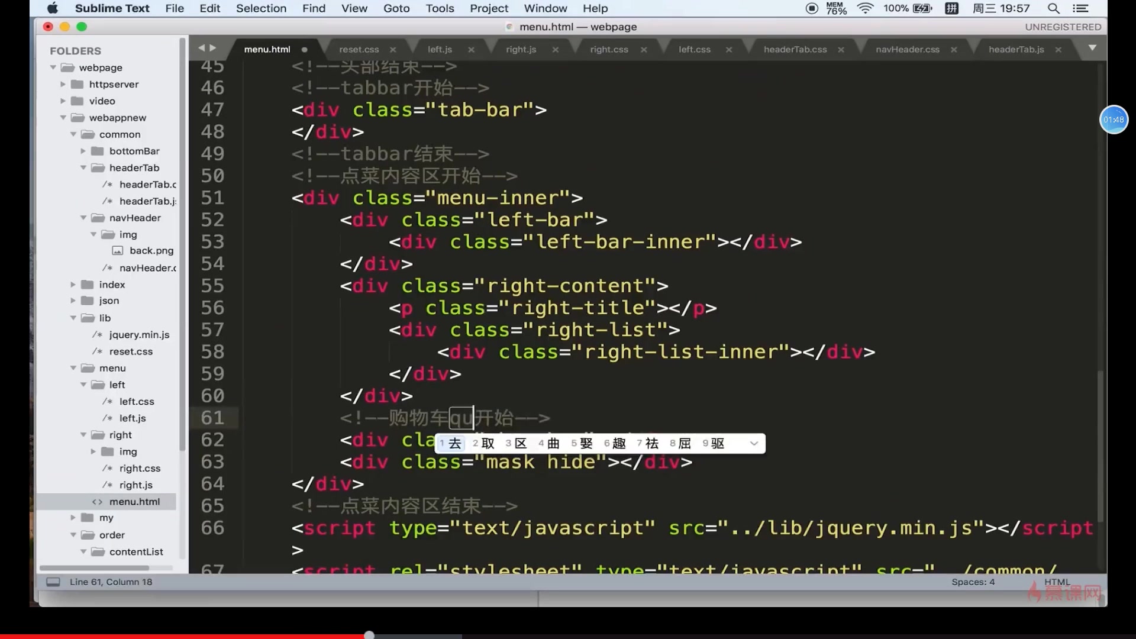Click the screen recording indicator in menu bar

tap(811, 8)
